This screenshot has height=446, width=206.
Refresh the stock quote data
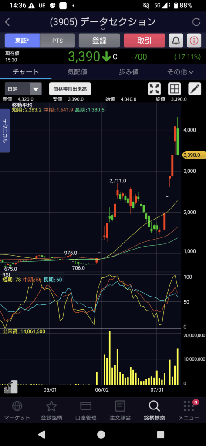(196, 22)
